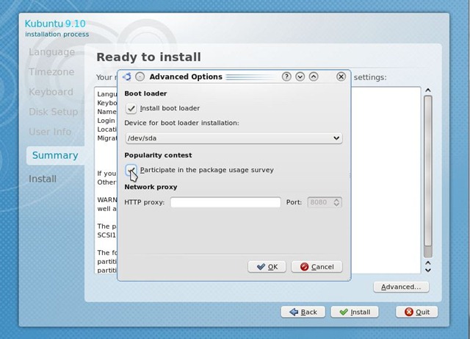Click the down-chevron minimize icon in dialog titlebar
The height and width of the screenshot is (339, 470).
tap(300, 77)
